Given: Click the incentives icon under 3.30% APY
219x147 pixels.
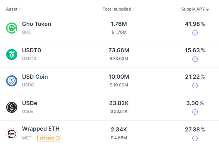Looking at the screenshot, I should pos(195,112).
